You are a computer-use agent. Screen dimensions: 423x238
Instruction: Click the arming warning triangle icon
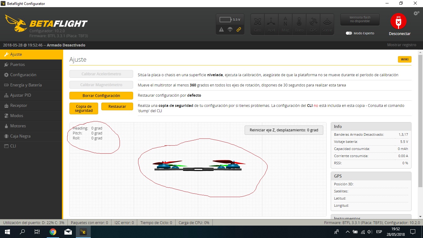tap(221, 30)
